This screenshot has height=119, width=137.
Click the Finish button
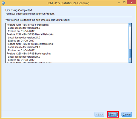click(x=113, y=114)
